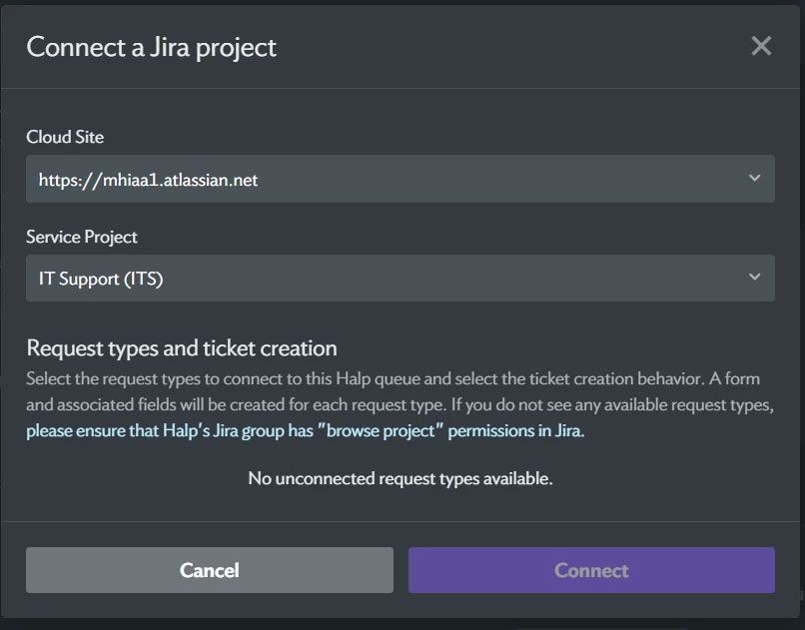Click the 'Request types and ticket creation' heading
The height and width of the screenshot is (630, 805).
pyautogui.click(x=182, y=348)
